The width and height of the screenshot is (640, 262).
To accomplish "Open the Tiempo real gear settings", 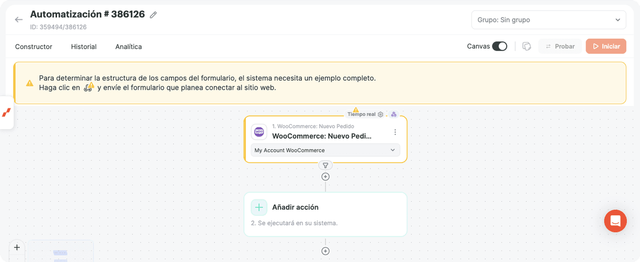I will (x=380, y=114).
